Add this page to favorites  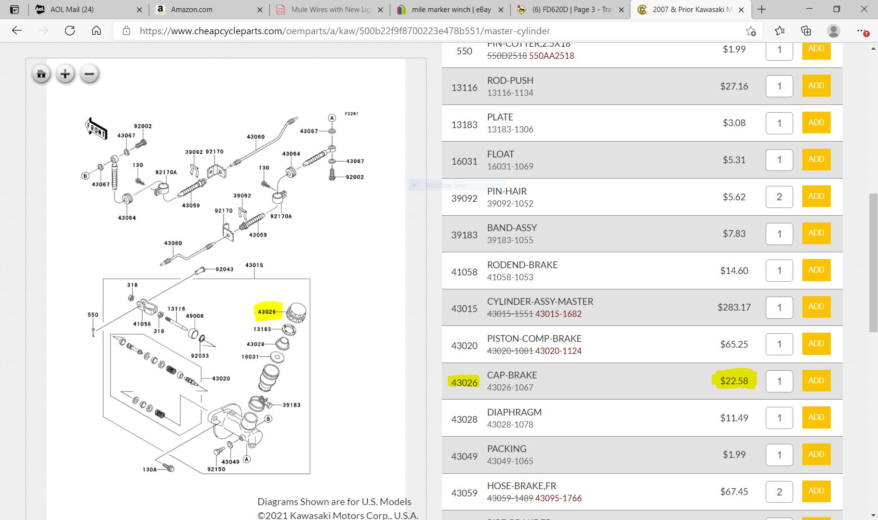click(751, 31)
